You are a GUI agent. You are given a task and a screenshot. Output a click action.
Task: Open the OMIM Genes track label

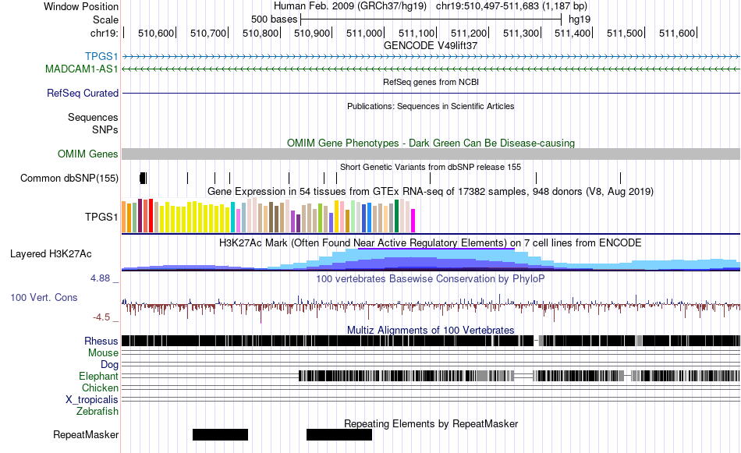[87, 154]
